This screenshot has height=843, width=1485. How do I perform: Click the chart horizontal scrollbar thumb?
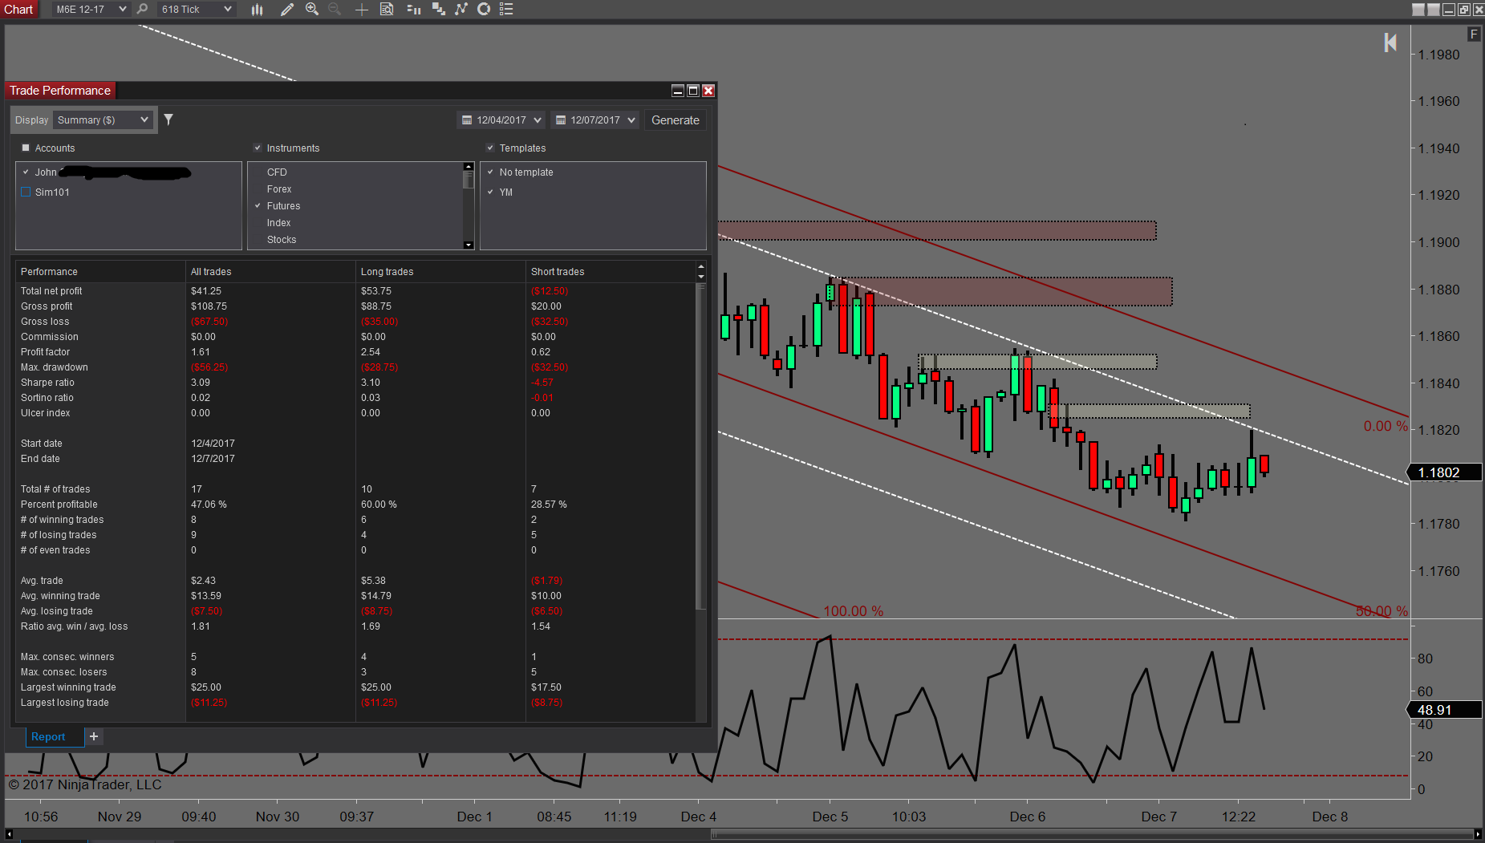[x=1093, y=834]
